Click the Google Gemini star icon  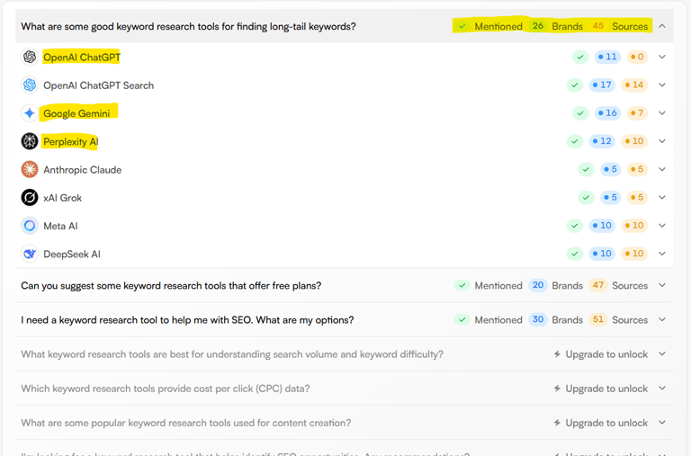(30, 113)
